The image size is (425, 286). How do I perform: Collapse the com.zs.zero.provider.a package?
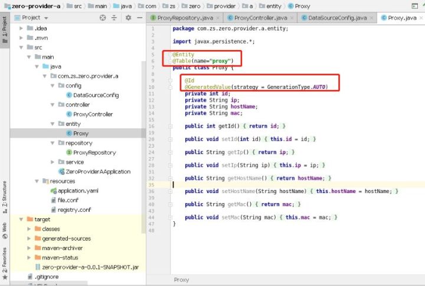[45, 77]
